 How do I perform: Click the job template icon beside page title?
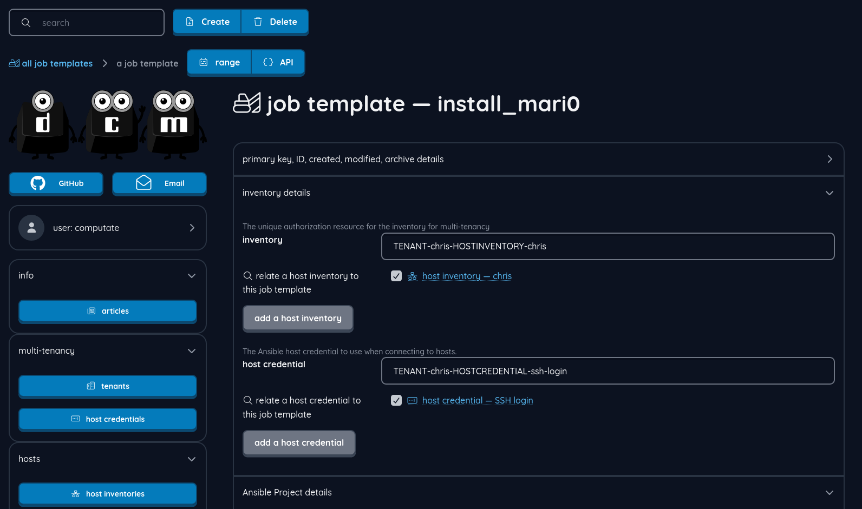click(x=247, y=103)
